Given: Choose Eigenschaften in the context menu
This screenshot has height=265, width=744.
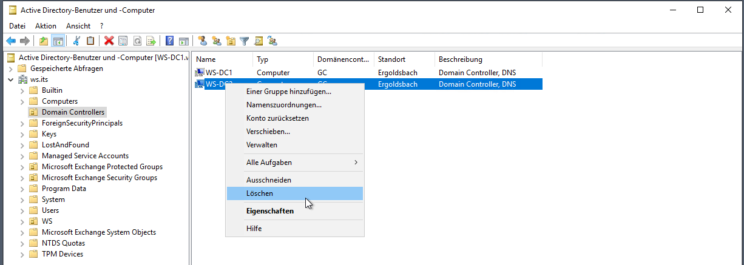Looking at the screenshot, I should [x=294, y=211].
